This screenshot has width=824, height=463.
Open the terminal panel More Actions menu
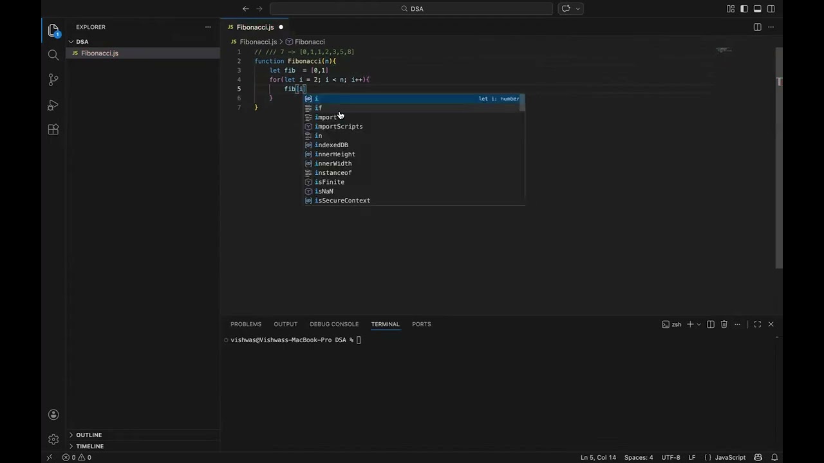(x=738, y=324)
